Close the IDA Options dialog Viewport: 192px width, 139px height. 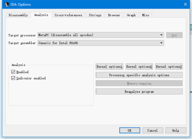pos(185,4)
